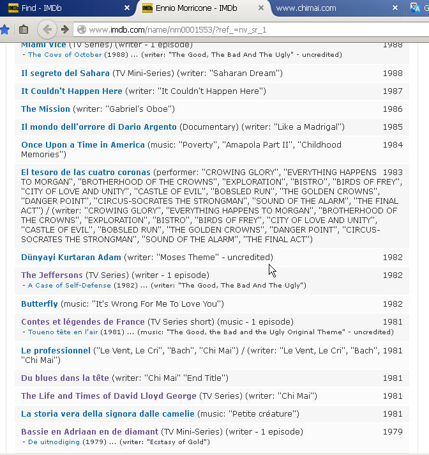
Task: Open Bassie en Adriaan en de diamant link
Action: pos(89,432)
